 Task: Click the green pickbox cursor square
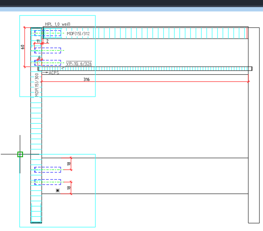point(20,154)
